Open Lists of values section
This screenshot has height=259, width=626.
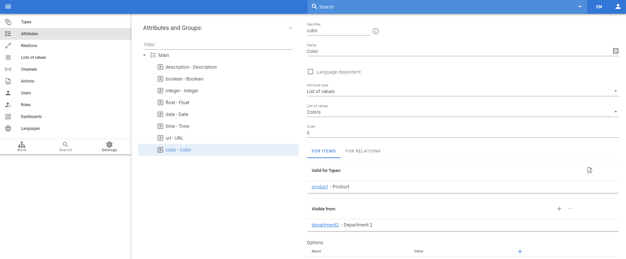pyautogui.click(x=66, y=58)
